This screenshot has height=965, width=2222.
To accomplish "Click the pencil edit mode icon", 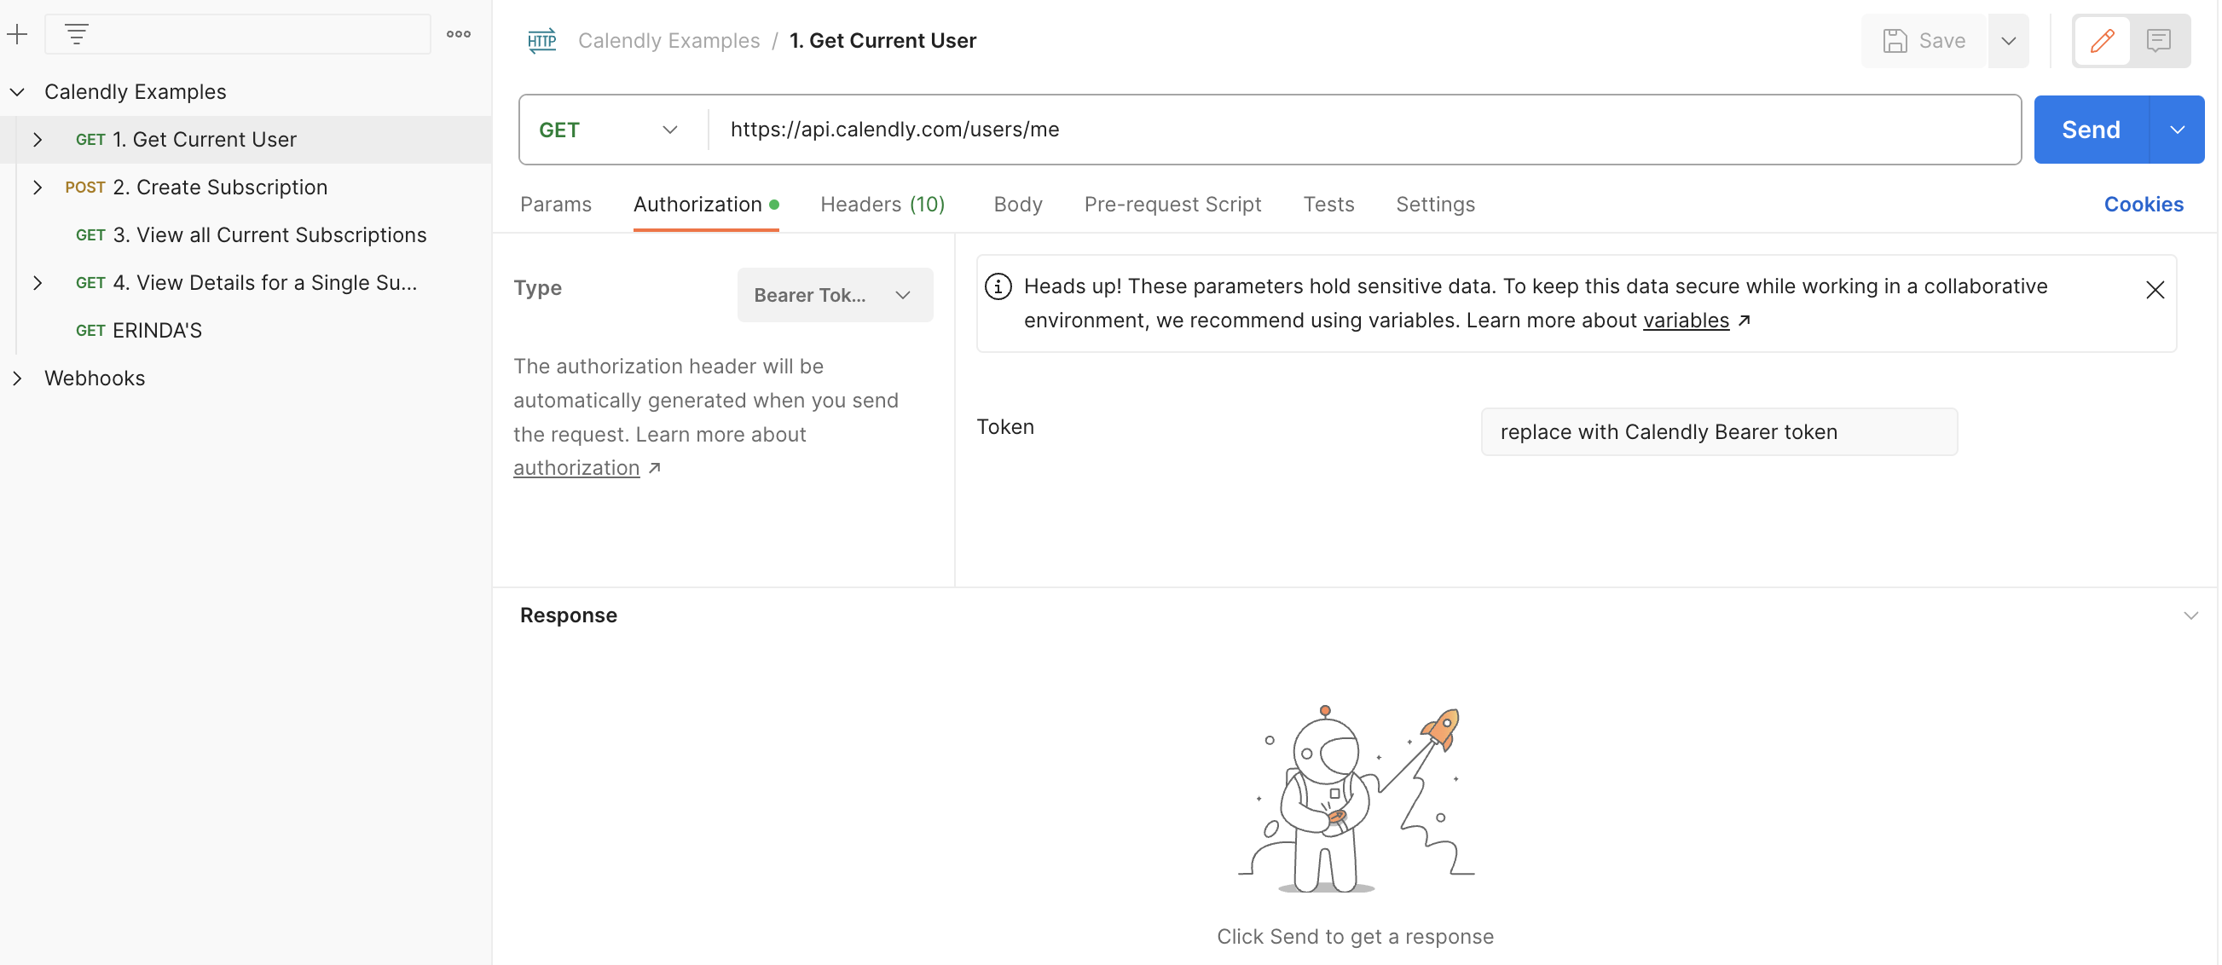I will click(x=2102, y=41).
